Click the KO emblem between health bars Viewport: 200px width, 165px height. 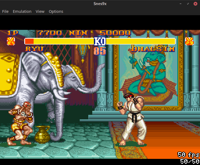100,41
